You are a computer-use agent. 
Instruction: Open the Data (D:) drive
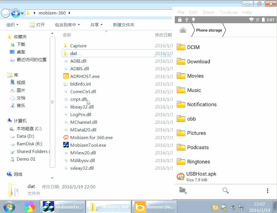coord(25,136)
